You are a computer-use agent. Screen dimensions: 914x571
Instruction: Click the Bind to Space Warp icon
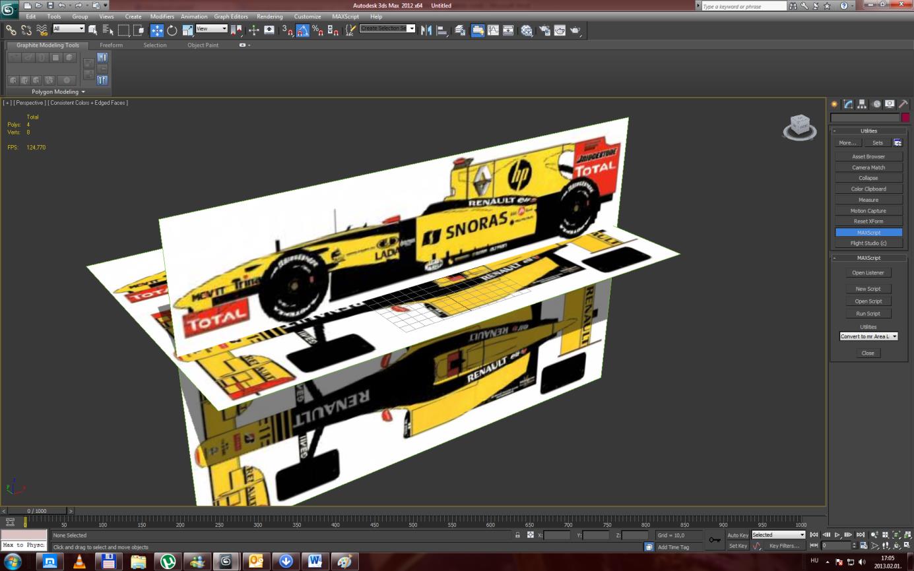click(x=42, y=30)
